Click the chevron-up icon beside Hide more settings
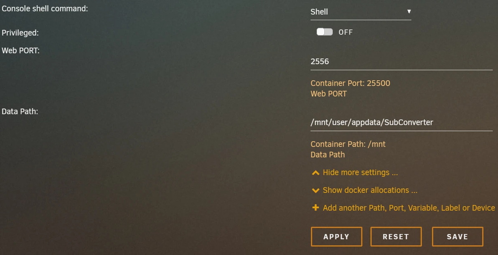Screen dimensions: 498x255 pos(315,173)
